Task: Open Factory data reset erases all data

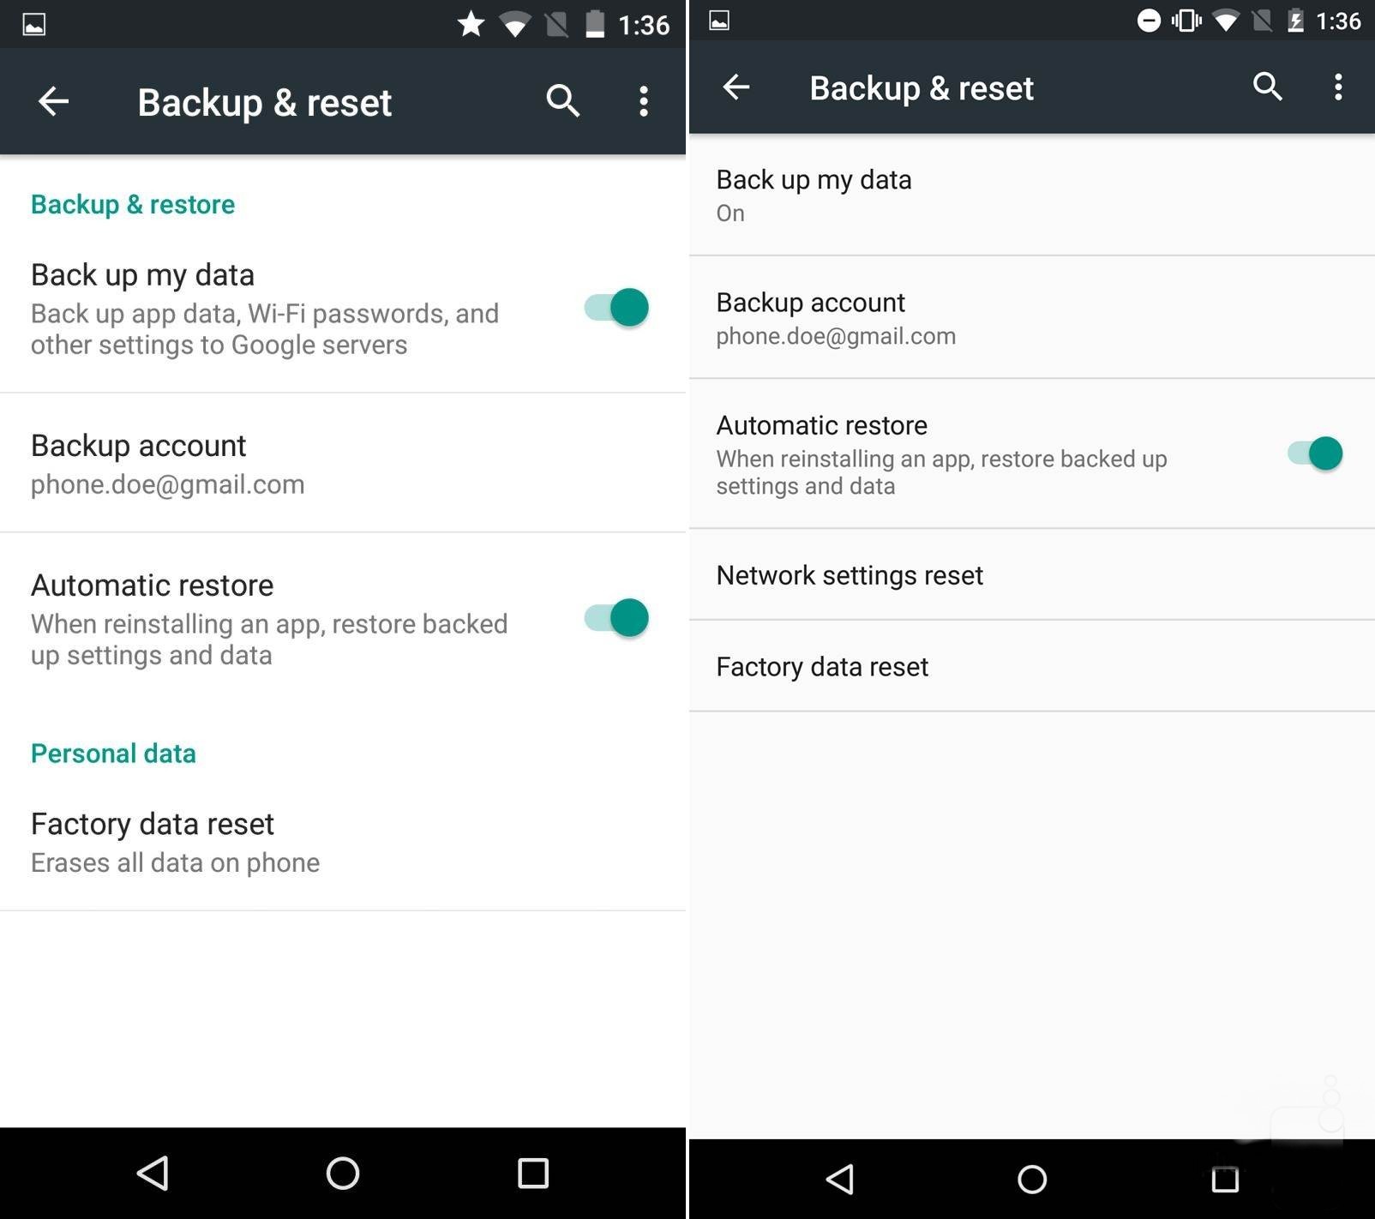Action: (343, 841)
